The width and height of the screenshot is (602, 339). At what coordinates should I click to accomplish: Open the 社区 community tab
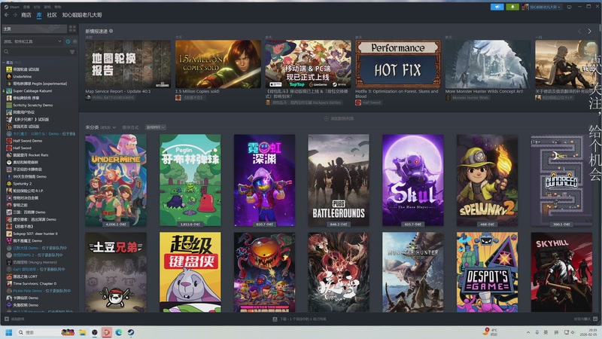[x=52, y=15]
